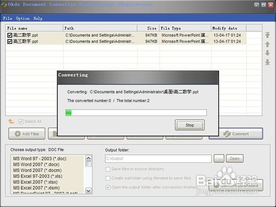Open the File menu
This screenshot has width=276, height=207.
[x=8, y=18]
